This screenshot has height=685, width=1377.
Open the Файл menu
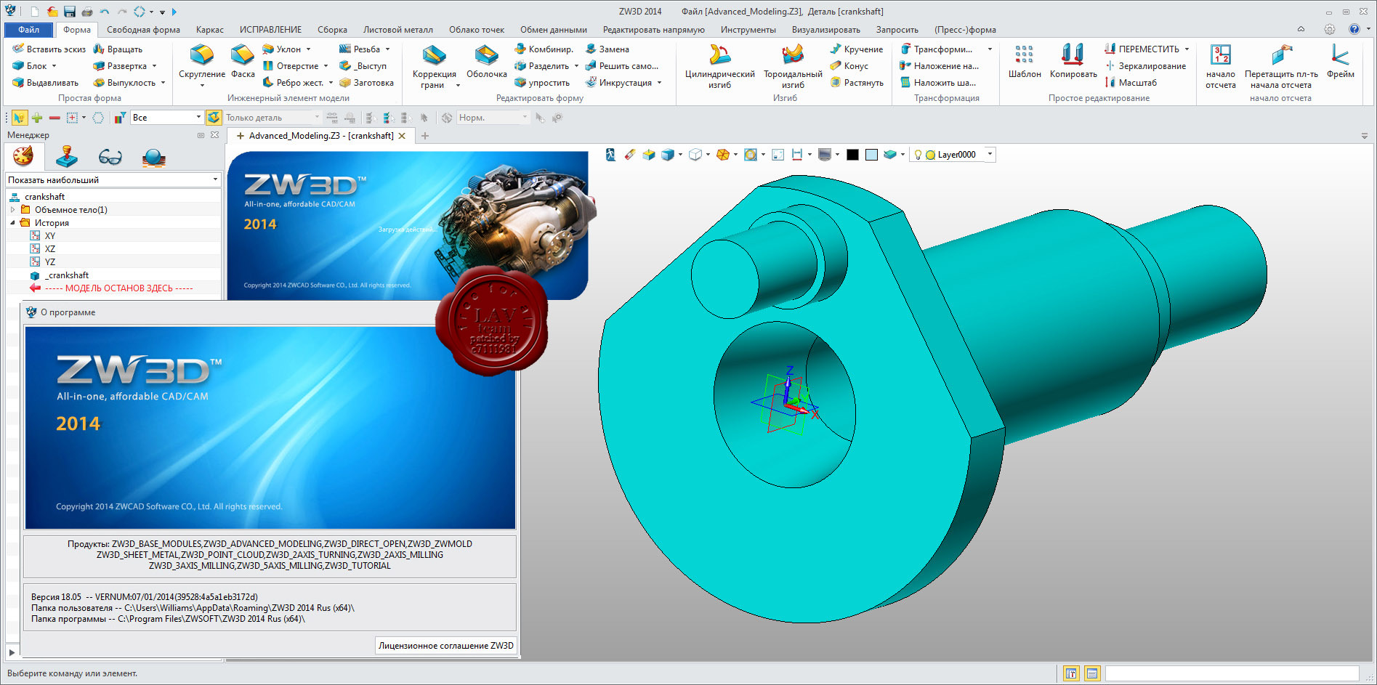29,30
